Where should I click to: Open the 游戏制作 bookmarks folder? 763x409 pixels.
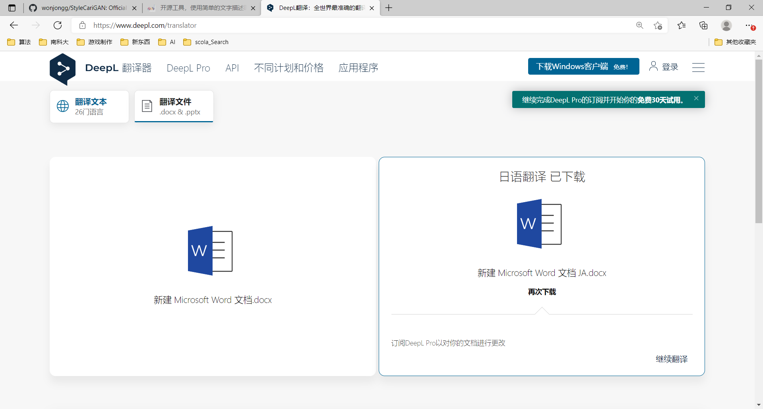coord(95,42)
